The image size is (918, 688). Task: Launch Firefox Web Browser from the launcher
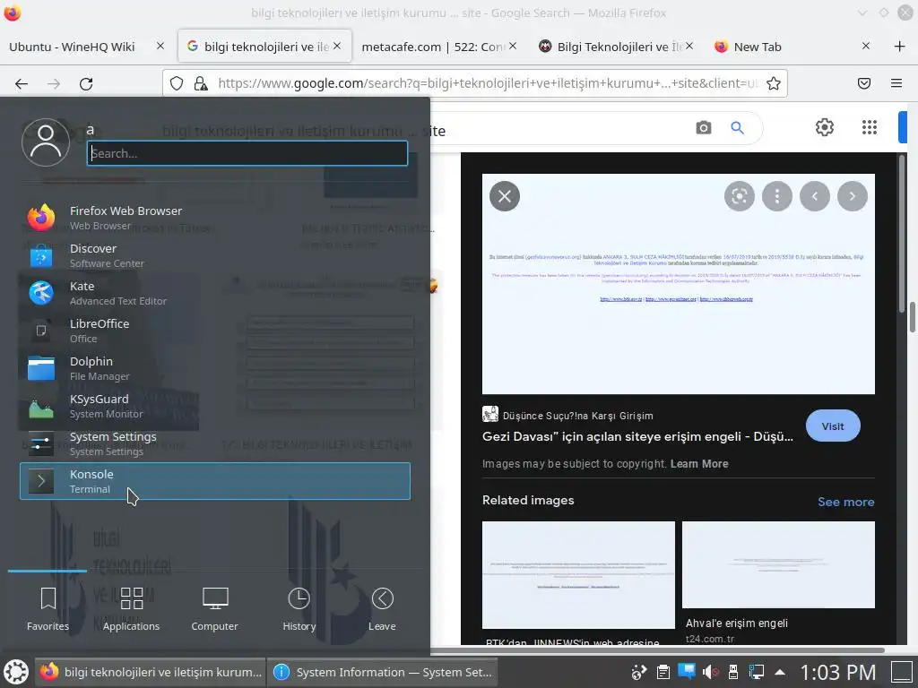pyautogui.click(x=215, y=218)
